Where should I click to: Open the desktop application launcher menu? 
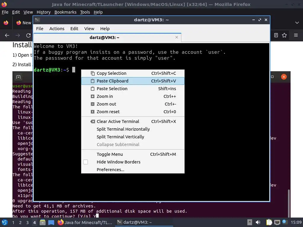(5, 222)
